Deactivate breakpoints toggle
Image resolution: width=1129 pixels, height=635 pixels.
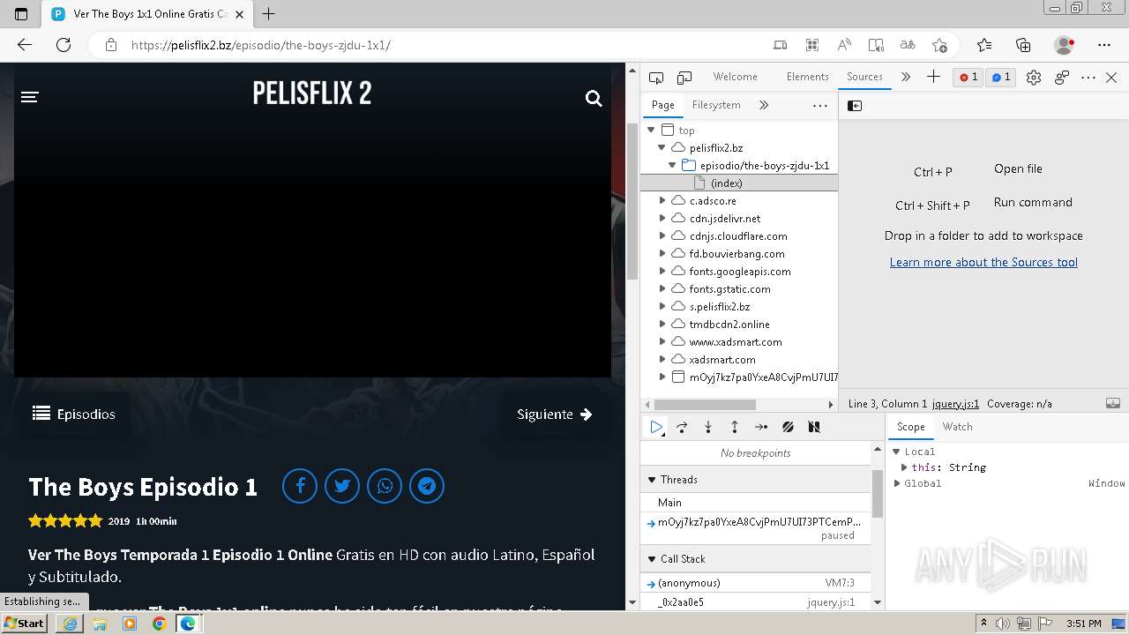[788, 427]
